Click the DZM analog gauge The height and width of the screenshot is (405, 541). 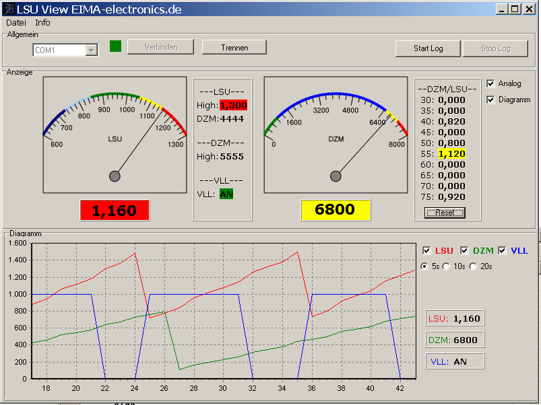coord(336,135)
